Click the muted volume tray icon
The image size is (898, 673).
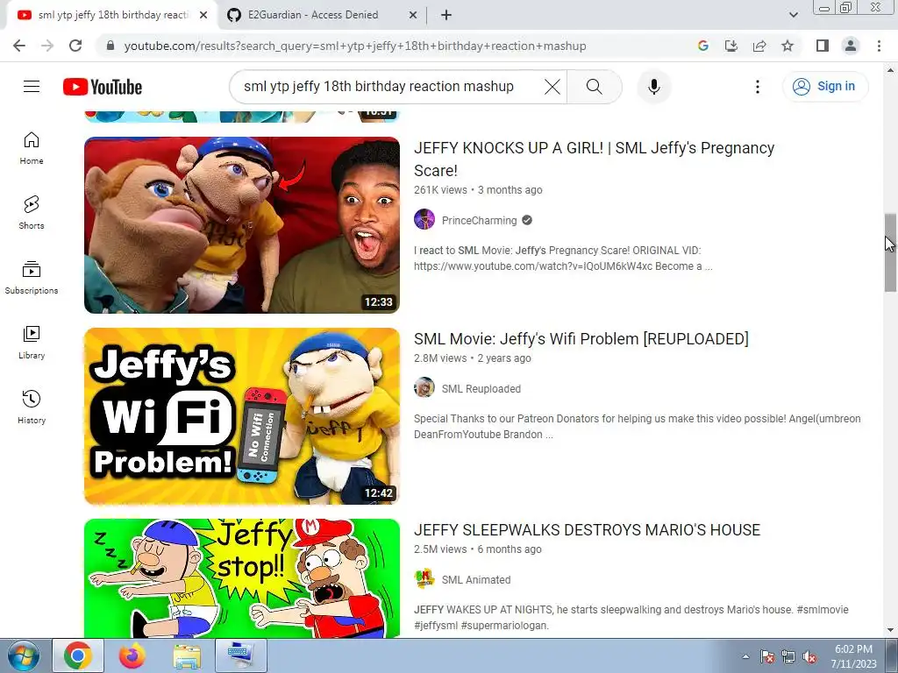[x=809, y=656]
